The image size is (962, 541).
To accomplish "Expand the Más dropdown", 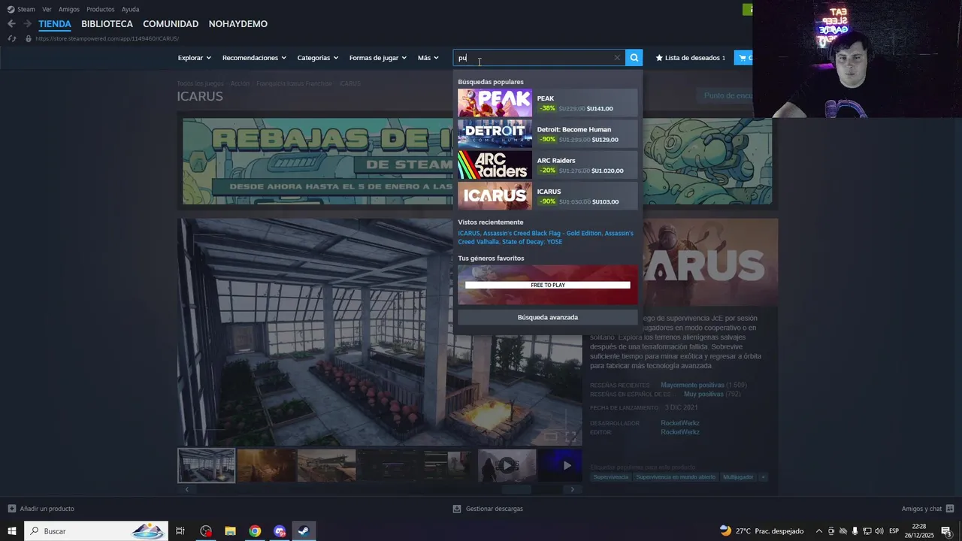I will [428, 58].
